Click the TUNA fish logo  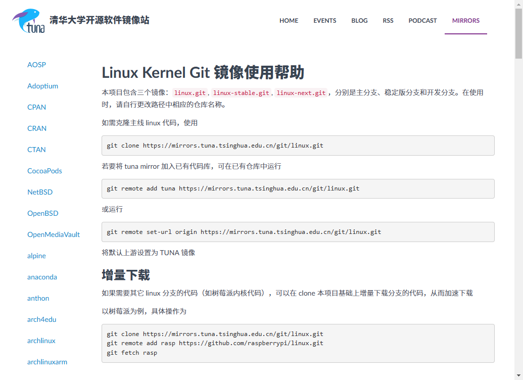(29, 21)
